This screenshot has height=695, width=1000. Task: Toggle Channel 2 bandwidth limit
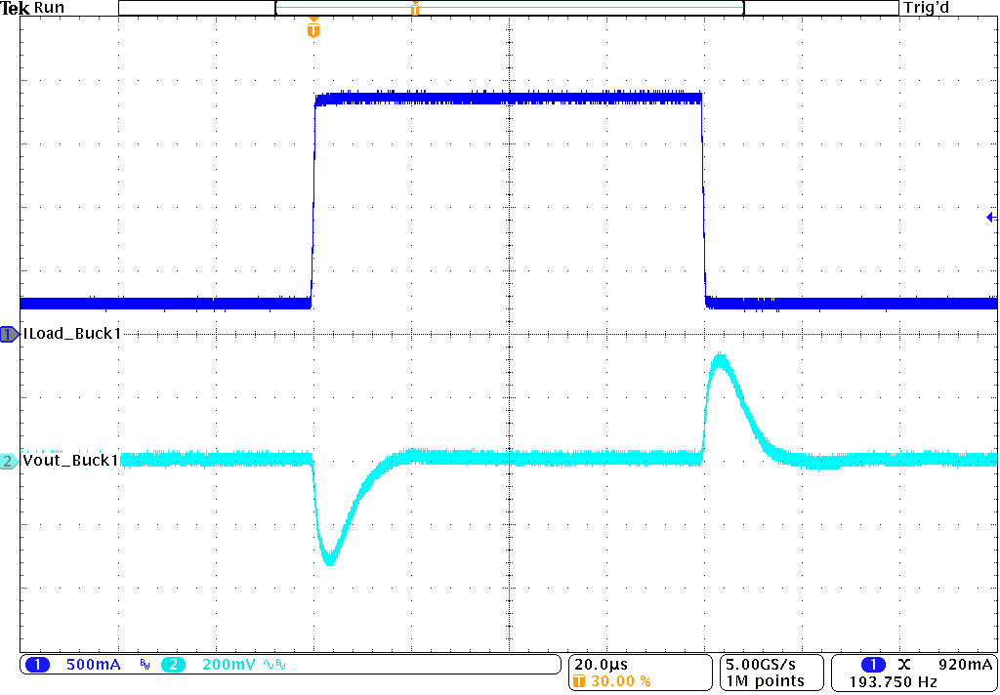[x=280, y=664]
